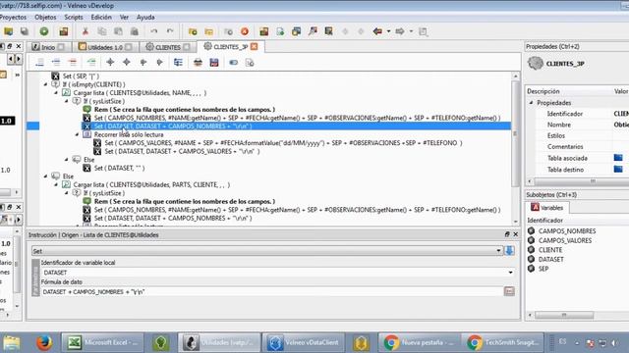Click the CLIENTES_3P process gear icon in Propiedades
The width and height of the screenshot is (629, 353).
tap(535, 63)
